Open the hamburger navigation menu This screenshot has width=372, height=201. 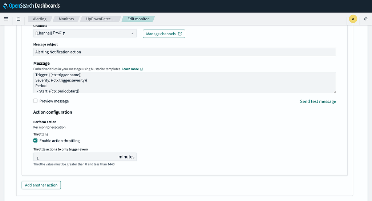(6, 19)
